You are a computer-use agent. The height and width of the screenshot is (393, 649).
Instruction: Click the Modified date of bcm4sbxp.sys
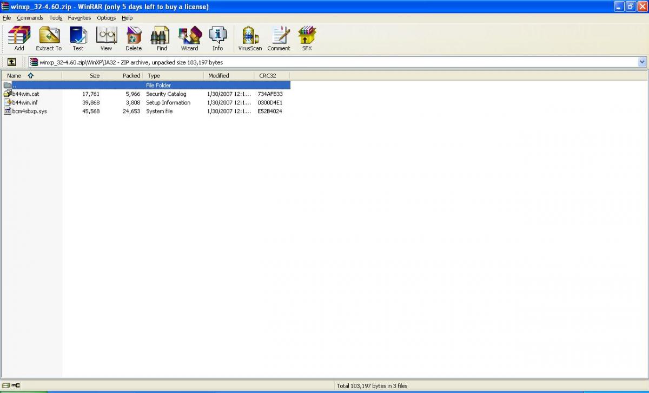[x=229, y=112]
